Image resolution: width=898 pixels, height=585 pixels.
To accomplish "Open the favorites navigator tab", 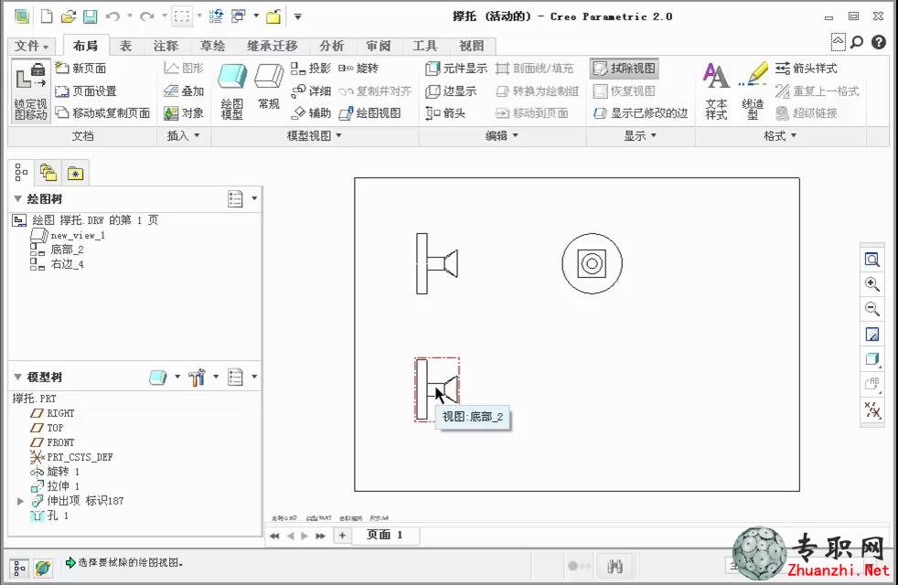I will click(75, 172).
